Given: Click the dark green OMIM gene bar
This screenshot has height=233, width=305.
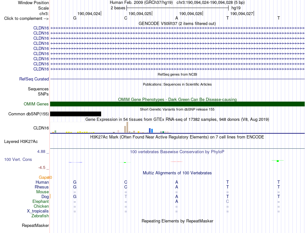Looking at the screenshot, I should point(178,104).
